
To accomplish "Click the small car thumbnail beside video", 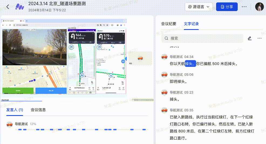I will point(140,58).
